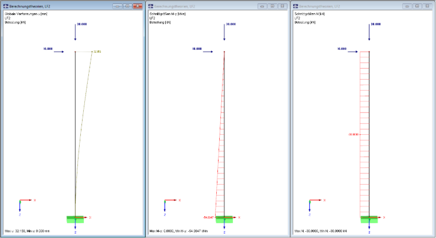The width and height of the screenshot is (436, 238).
Task: Click the 10.000 horizontal load value in right window
Action: 342,49
